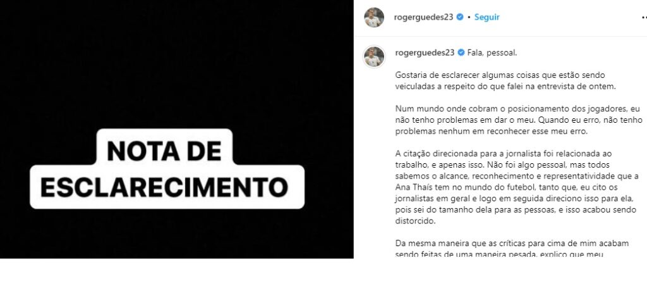Click the verified badge beside header username
Viewport: 647px width, 286px height.
click(x=460, y=17)
